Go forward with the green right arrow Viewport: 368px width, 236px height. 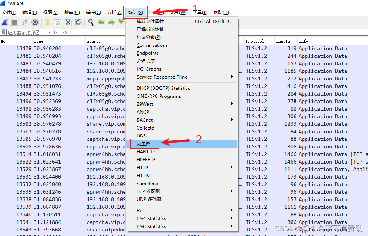[111, 23]
